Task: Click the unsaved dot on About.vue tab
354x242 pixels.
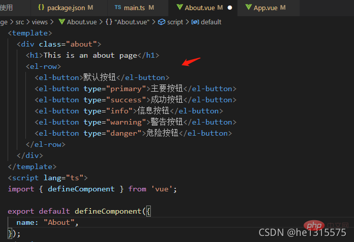Action: click(x=230, y=8)
